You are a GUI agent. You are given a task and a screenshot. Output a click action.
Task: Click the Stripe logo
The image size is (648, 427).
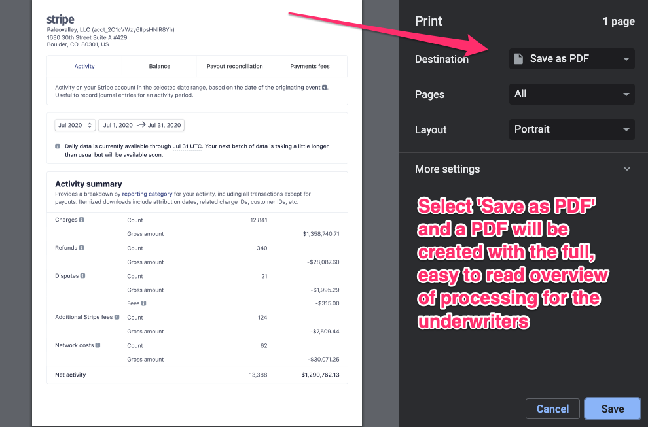coord(60,20)
